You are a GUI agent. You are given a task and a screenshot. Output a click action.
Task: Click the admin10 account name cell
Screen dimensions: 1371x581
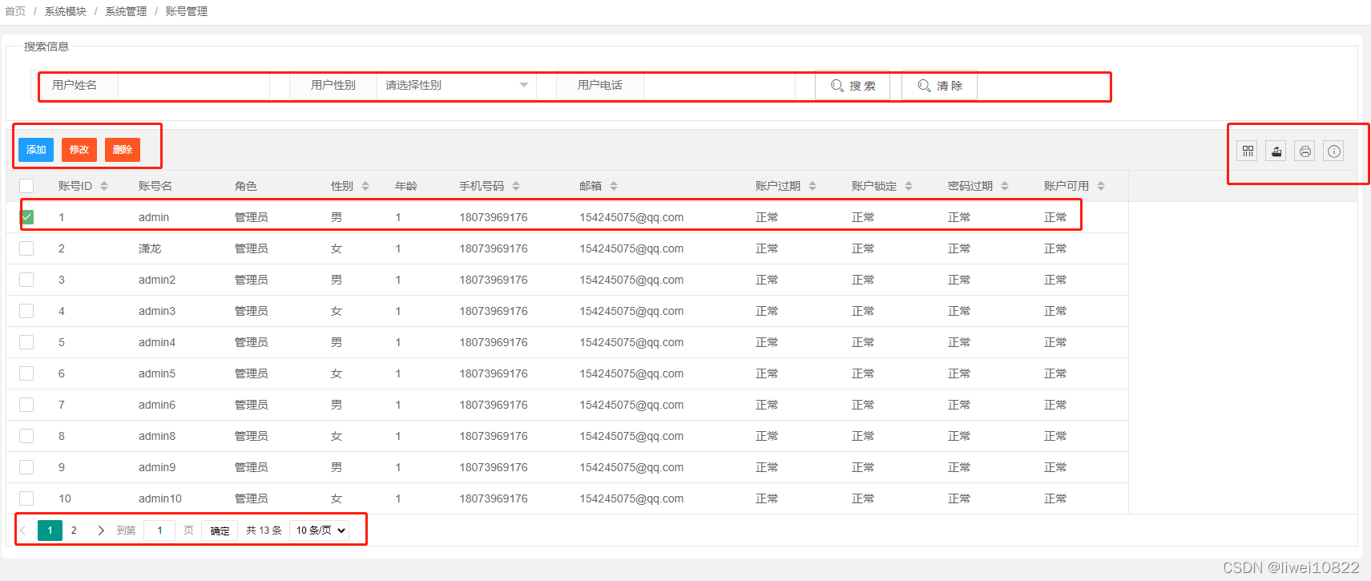pos(160,498)
